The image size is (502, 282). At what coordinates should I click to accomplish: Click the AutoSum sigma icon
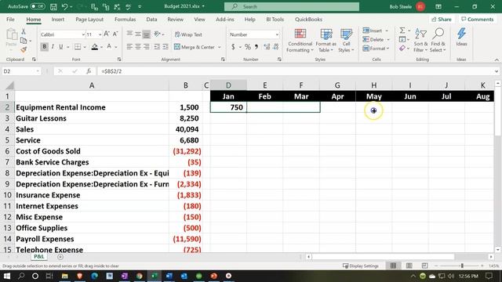[402, 31]
